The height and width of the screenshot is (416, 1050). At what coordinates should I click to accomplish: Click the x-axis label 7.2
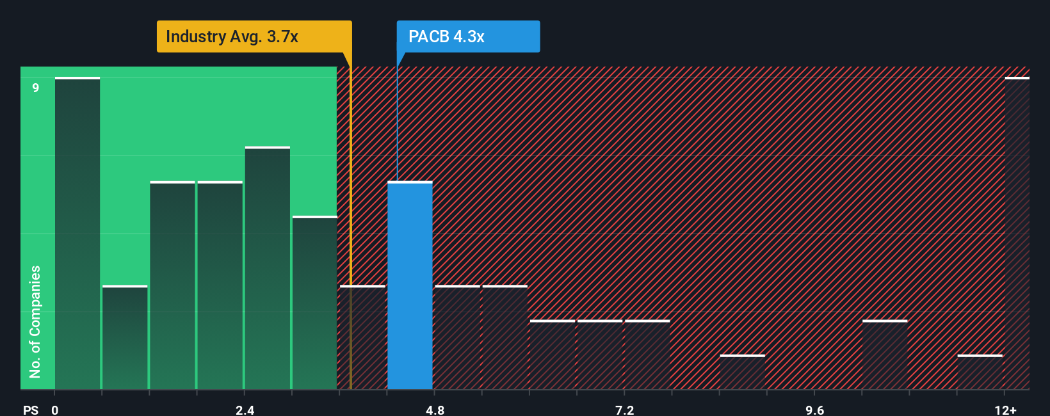pyautogui.click(x=624, y=410)
